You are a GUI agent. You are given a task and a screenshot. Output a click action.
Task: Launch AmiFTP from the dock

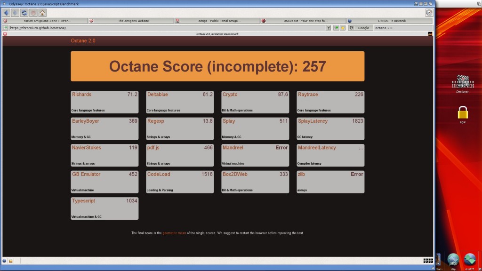[470, 261]
